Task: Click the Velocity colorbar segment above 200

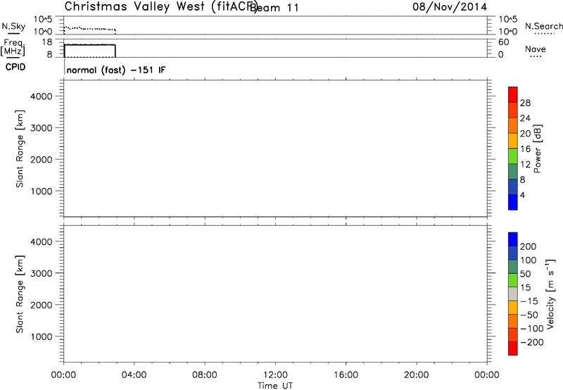Action: click(x=513, y=239)
